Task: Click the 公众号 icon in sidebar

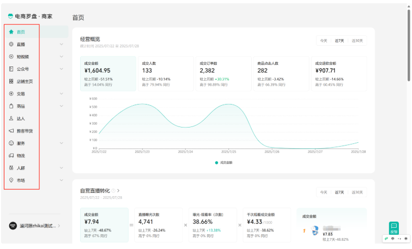Action: (x=11, y=69)
